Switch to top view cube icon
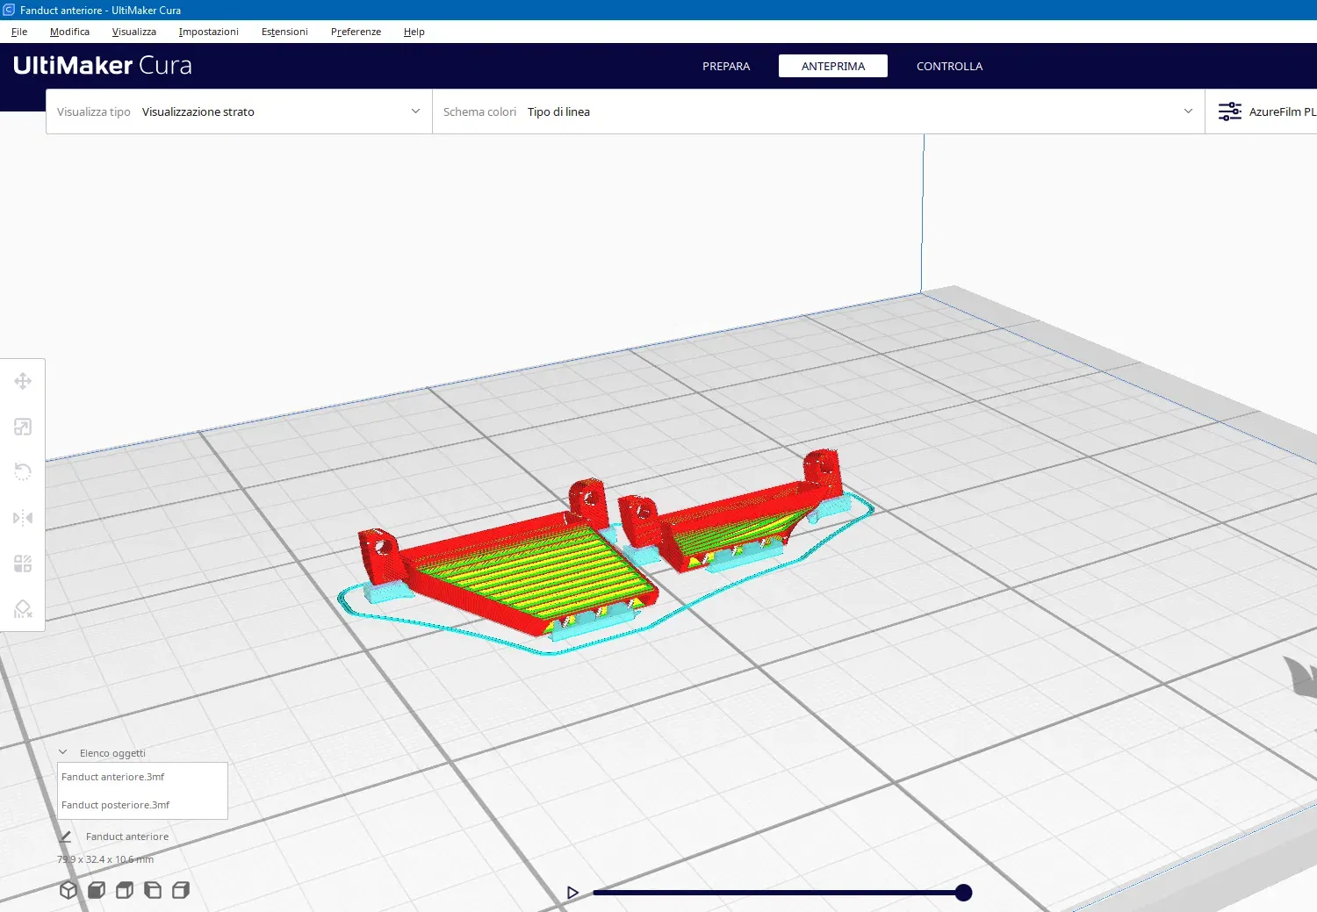1317x912 pixels. pyautogui.click(x=125, y=890)
